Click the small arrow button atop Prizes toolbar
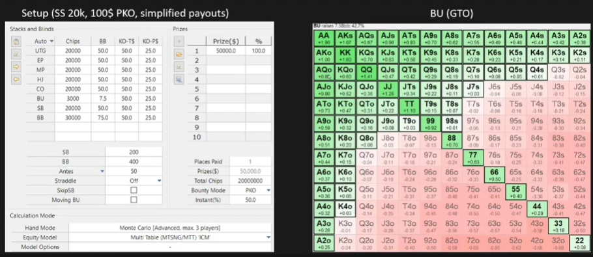This screenshot has height=257, width=593. [x=179, y=42]
